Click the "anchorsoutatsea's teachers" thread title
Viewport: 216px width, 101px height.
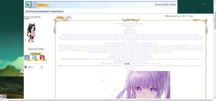44,11
